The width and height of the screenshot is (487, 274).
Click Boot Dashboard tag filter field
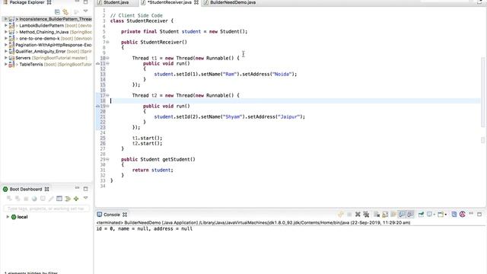46,209
